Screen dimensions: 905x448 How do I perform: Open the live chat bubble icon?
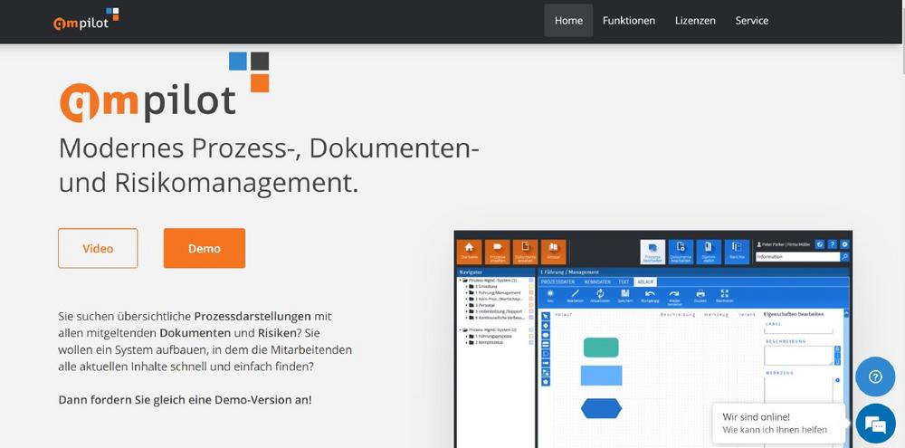point(874,424)
